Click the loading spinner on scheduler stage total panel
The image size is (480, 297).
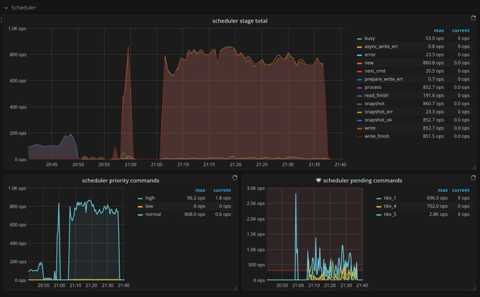coord(473,18)
